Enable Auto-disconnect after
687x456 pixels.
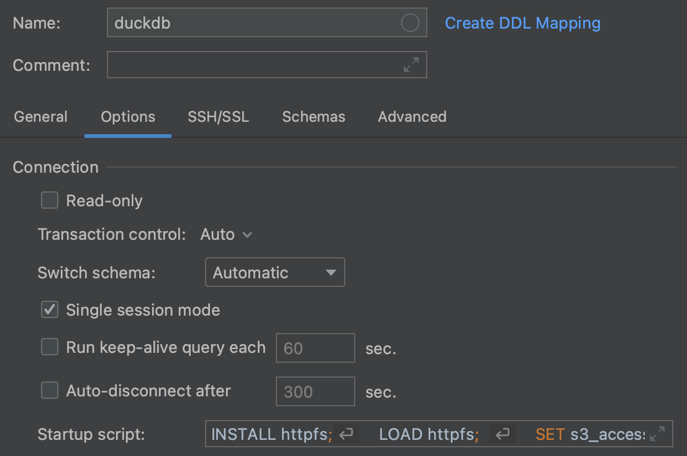(49, 390)
